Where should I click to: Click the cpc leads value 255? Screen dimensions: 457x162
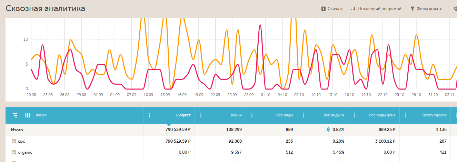[x=289, y=141]
